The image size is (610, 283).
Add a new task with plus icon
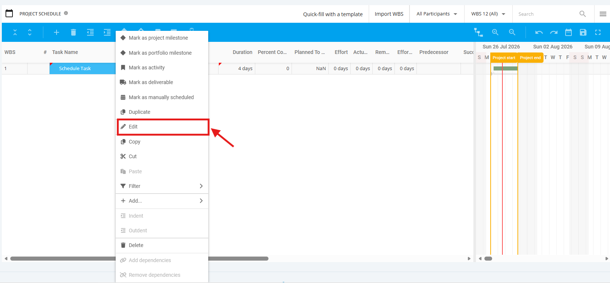point(57,32)
